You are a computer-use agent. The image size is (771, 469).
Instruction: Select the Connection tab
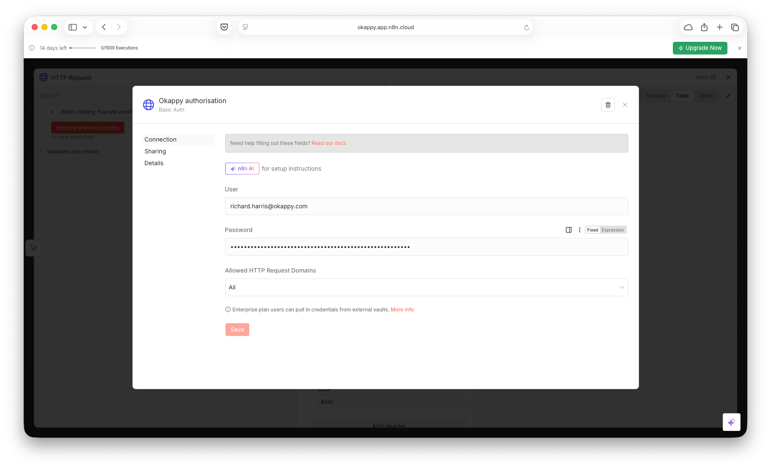(179, 139)
